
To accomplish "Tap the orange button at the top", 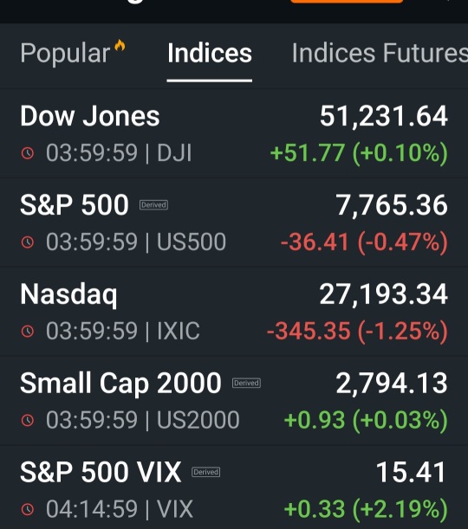I will 347,2.
